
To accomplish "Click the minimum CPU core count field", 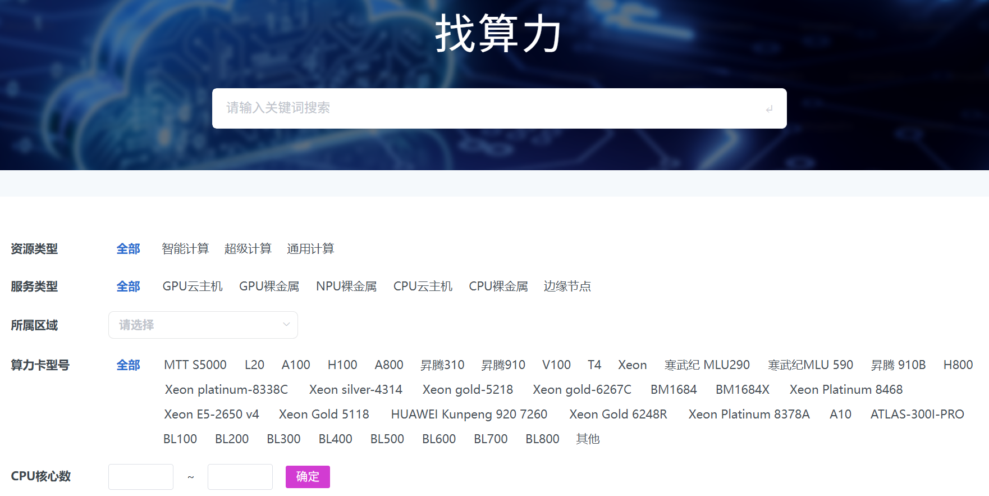I will [x=141, y=477].
